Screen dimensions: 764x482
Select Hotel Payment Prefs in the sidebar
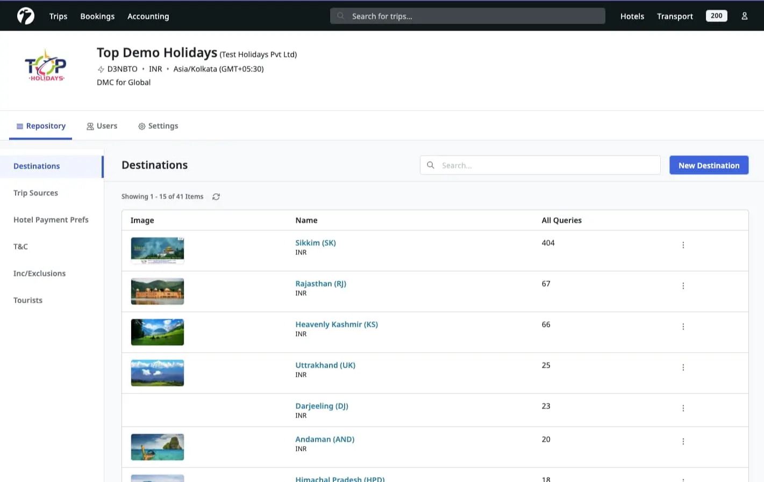pyautogui.click(x=51, y=220)
